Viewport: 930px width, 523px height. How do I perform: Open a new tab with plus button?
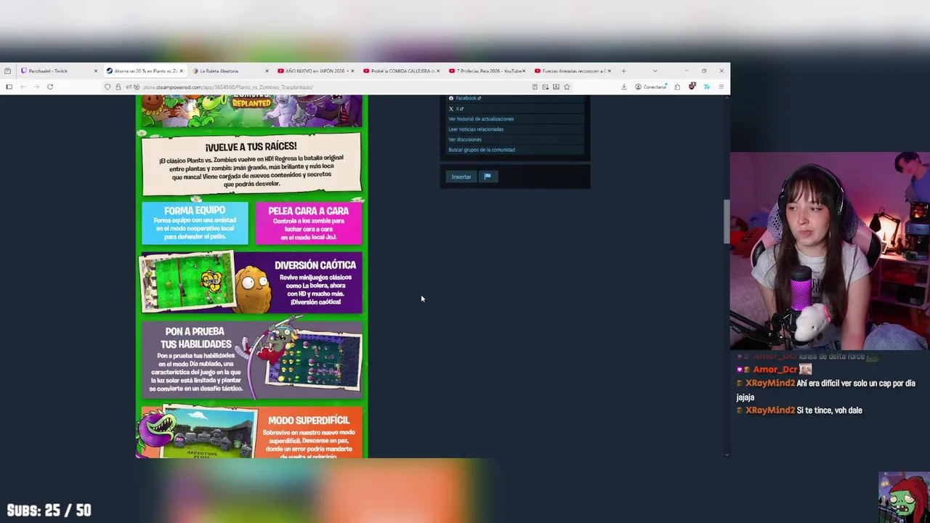pyautogui.click(x=623, y=71)
